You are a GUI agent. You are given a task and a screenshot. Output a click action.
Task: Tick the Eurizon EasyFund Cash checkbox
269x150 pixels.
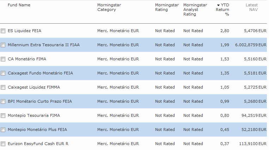(3, 144)
